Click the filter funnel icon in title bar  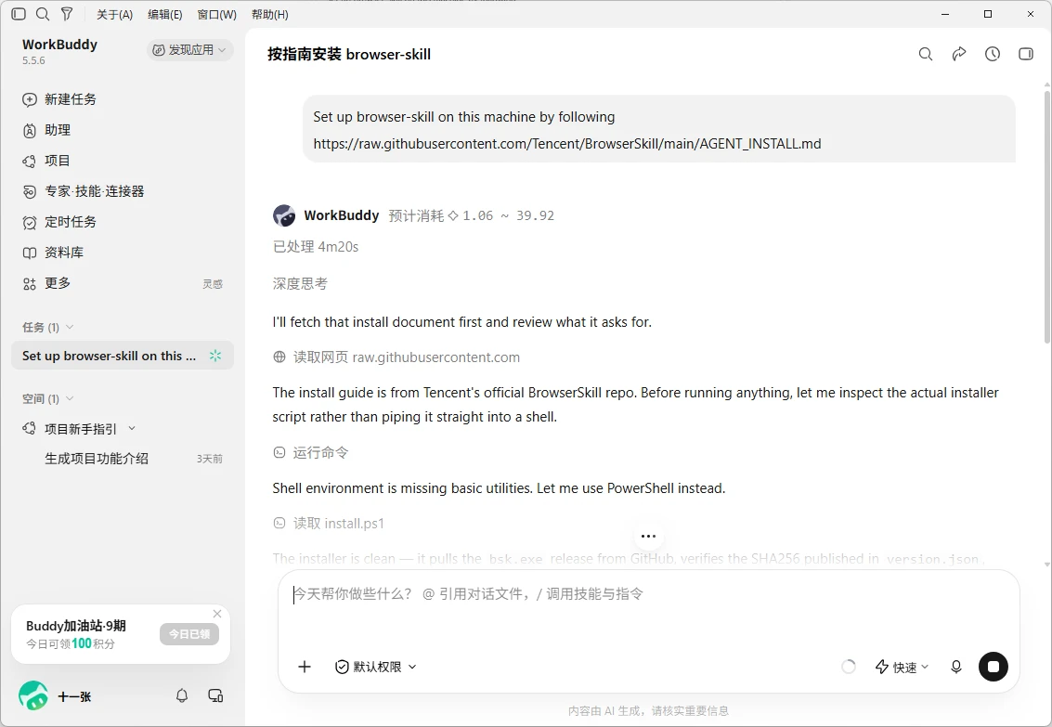tap(67, 14)
